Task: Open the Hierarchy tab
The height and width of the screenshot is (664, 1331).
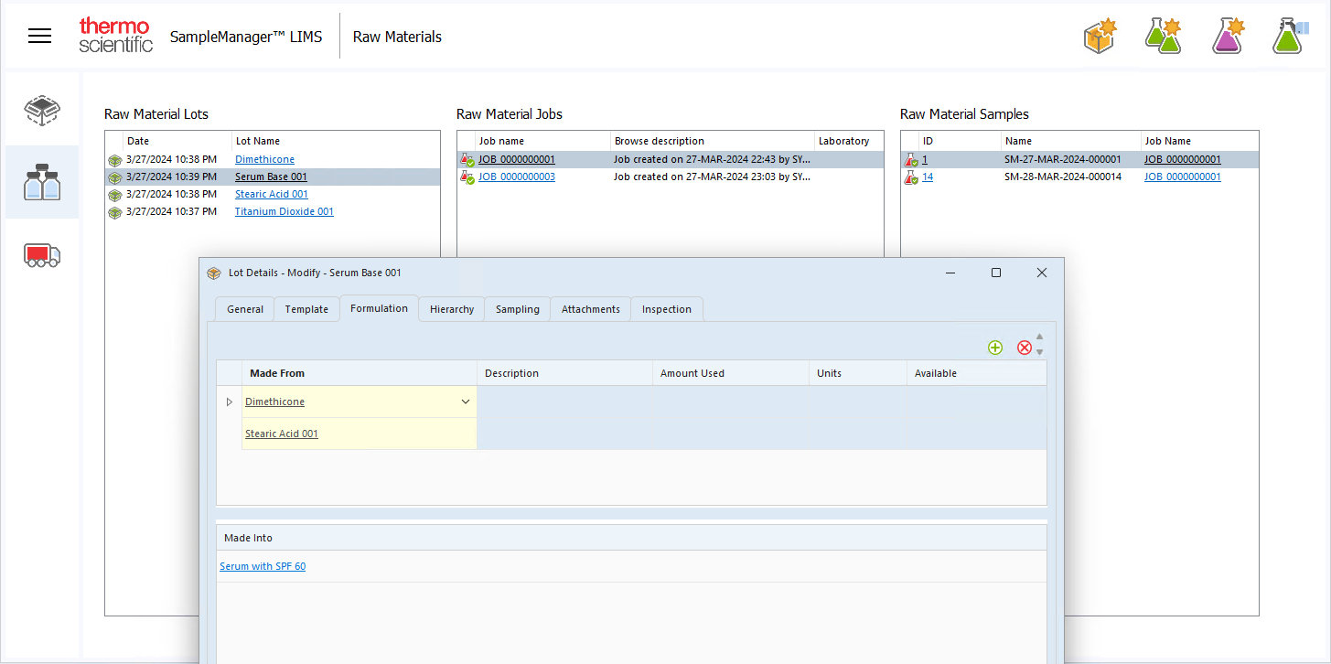Action: pos(452,309)
